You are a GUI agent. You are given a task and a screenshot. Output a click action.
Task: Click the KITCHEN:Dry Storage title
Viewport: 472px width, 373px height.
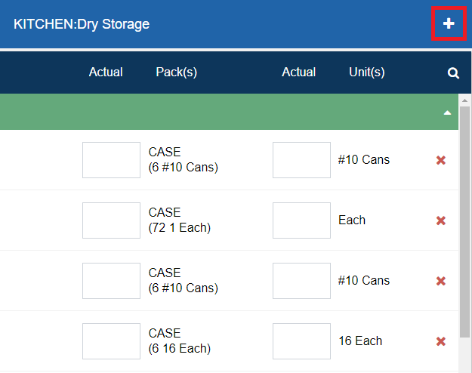pos(82,24)
